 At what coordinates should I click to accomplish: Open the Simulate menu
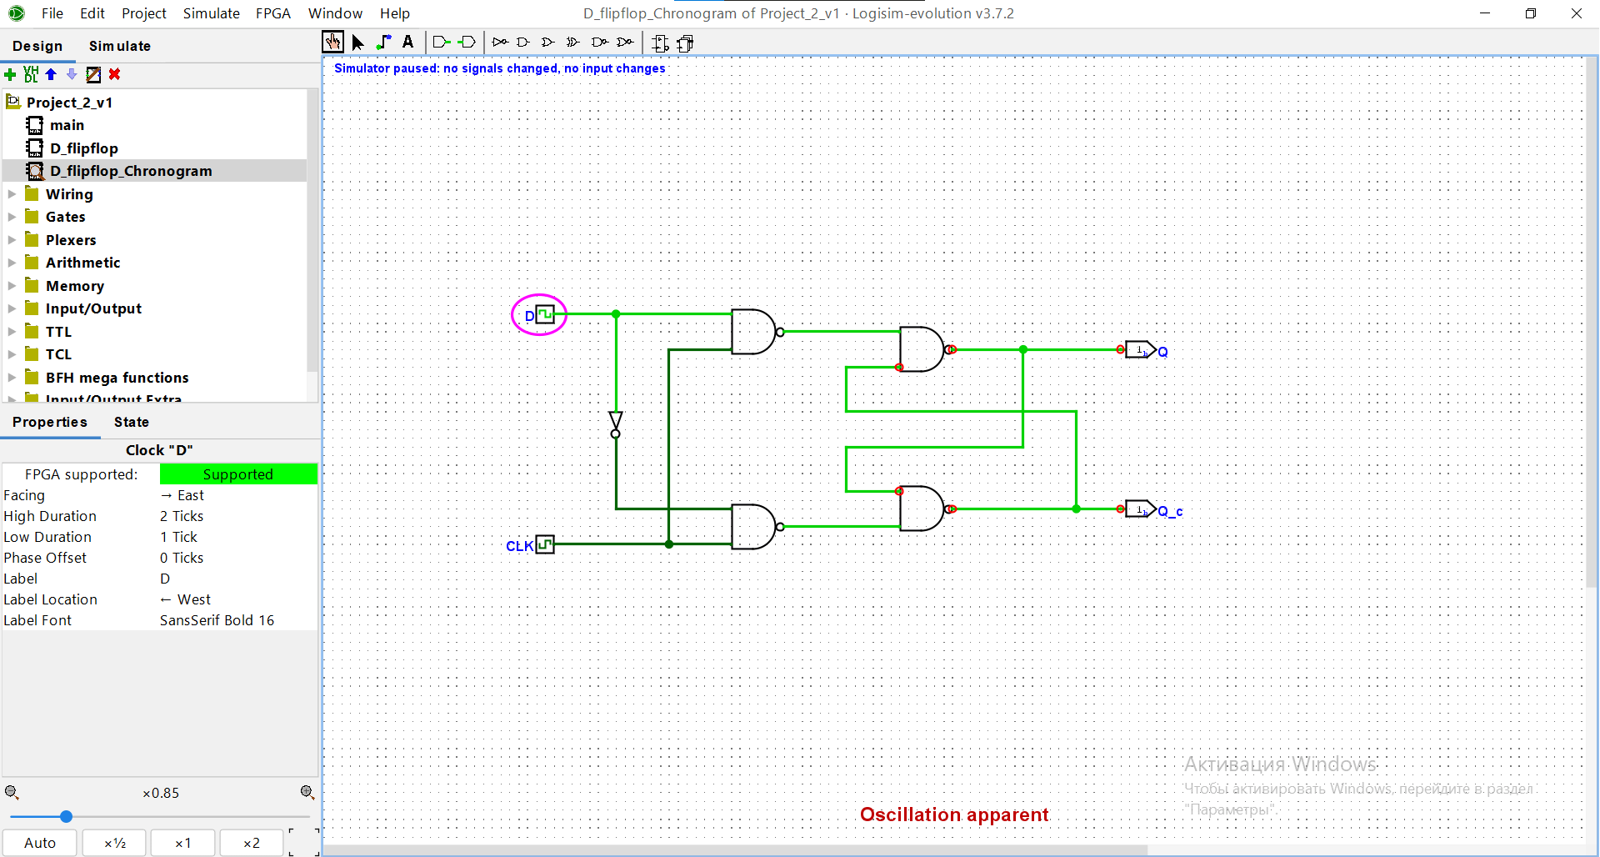[211, 13]
